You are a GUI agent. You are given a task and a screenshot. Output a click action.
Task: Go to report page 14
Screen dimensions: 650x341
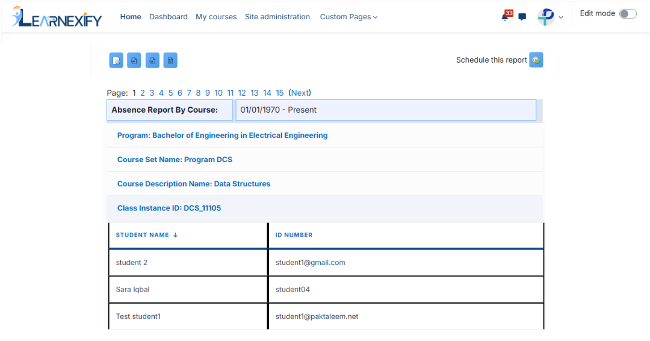(267, 93)
